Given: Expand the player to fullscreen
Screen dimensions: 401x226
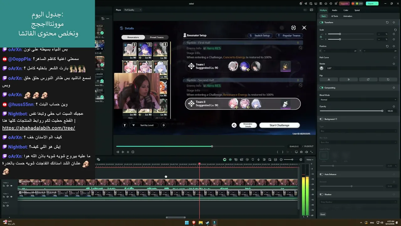Looking at the screenshot, I should (311, 152).
